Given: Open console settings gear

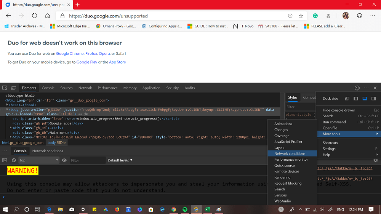Looking at the screenshot, I should click(x=375, y=160).
